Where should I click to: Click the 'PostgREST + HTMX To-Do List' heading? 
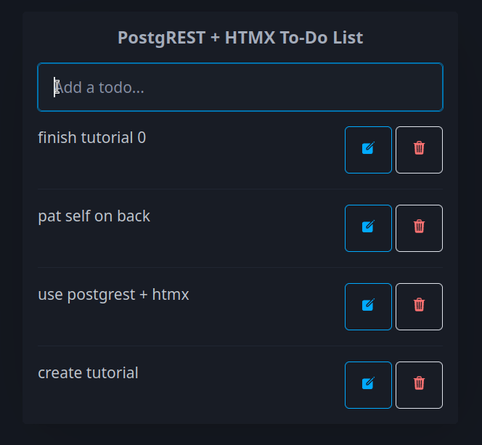[x=240, y=37]
